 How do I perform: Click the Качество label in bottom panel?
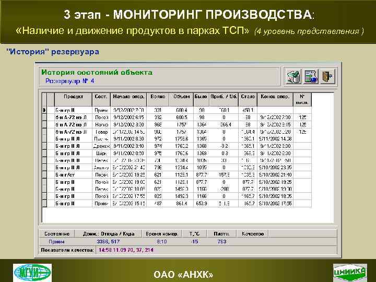click(x=253, y=234)
